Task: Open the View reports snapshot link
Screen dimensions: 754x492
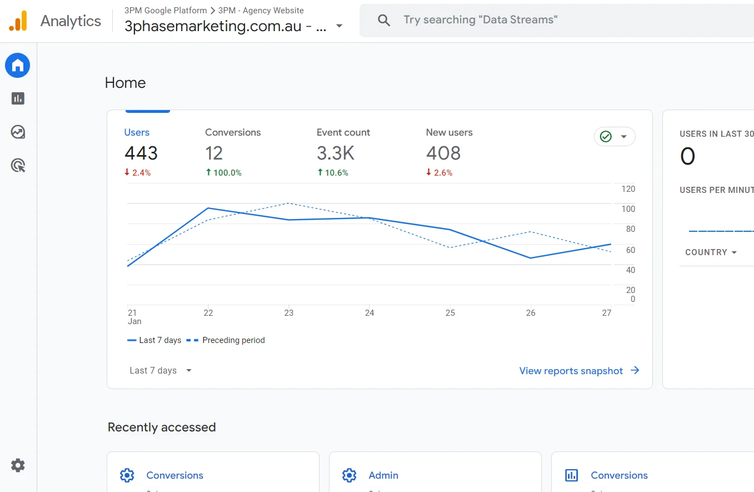Action: [x=578, y=371]
